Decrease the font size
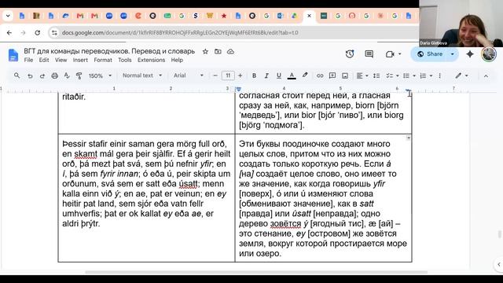Screen dimensions: 503x283 (215, 75)
